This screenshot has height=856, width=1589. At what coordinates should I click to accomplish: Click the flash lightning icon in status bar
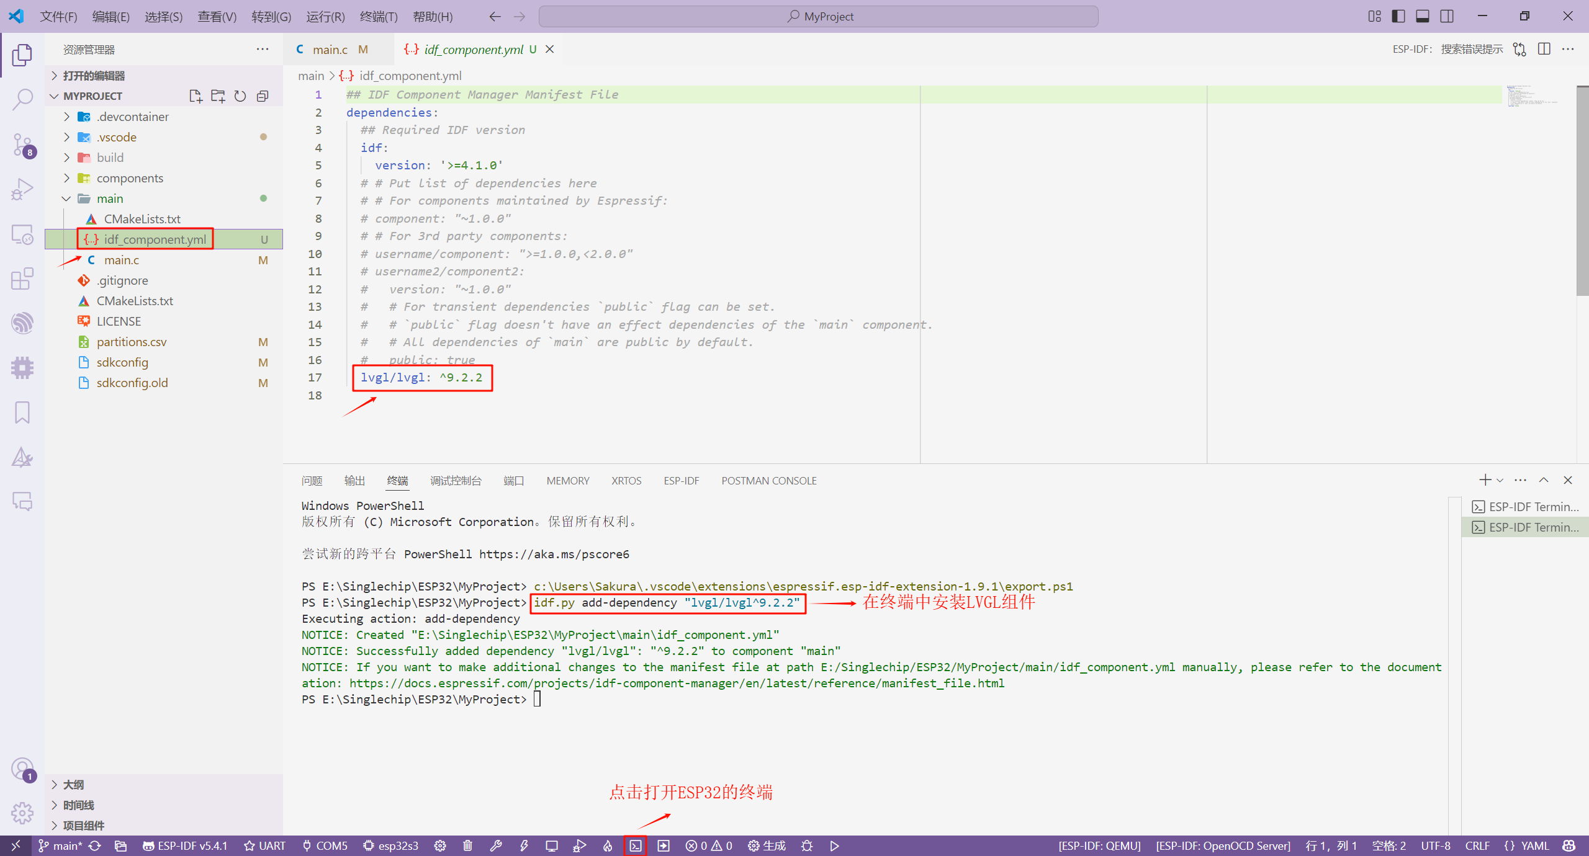pos(524,845)
